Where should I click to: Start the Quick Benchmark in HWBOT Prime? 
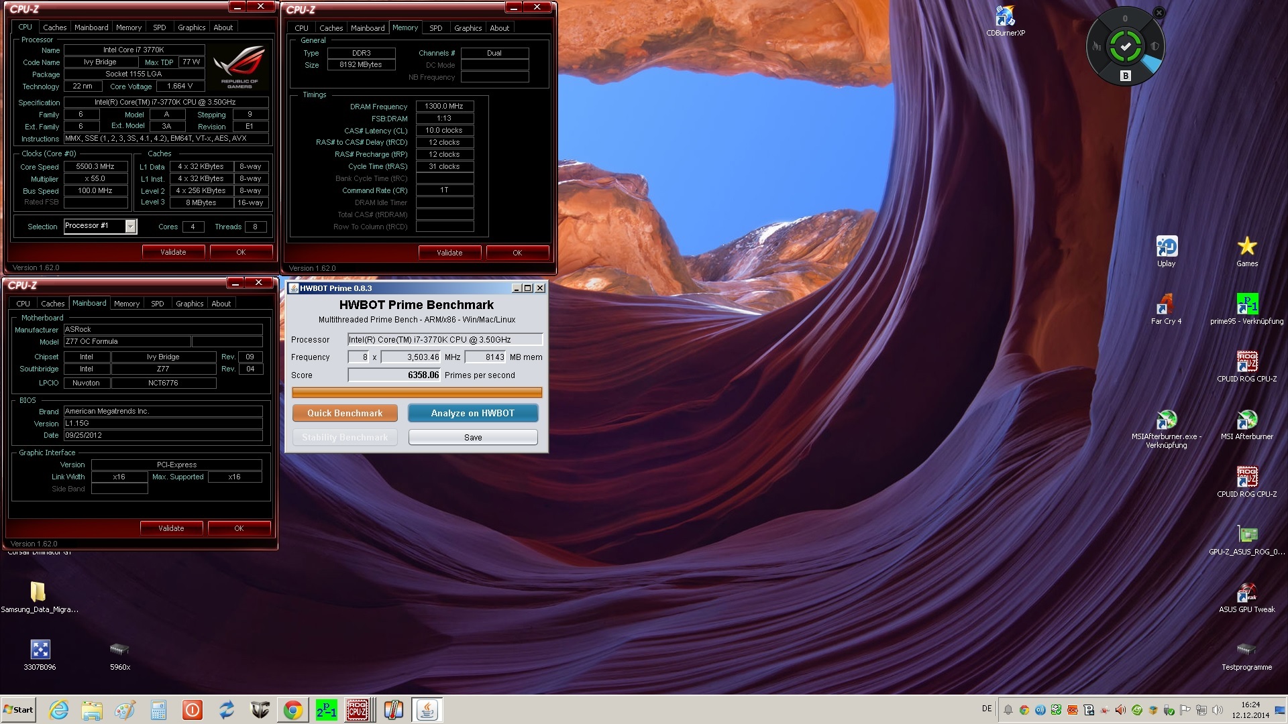(345, 413)
